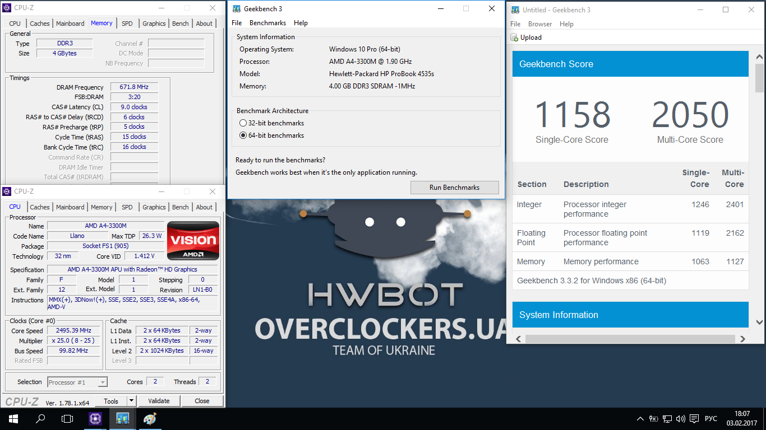The width and height of the screenshot is (766, 430).
Task: Click Untitled Geekbench results title icon
Action: pos(515,10)
